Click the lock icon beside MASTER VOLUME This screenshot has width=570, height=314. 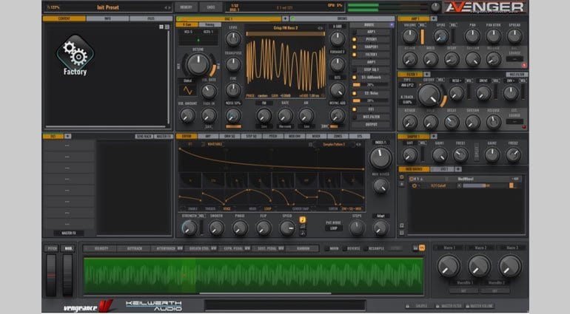(468, 306)
